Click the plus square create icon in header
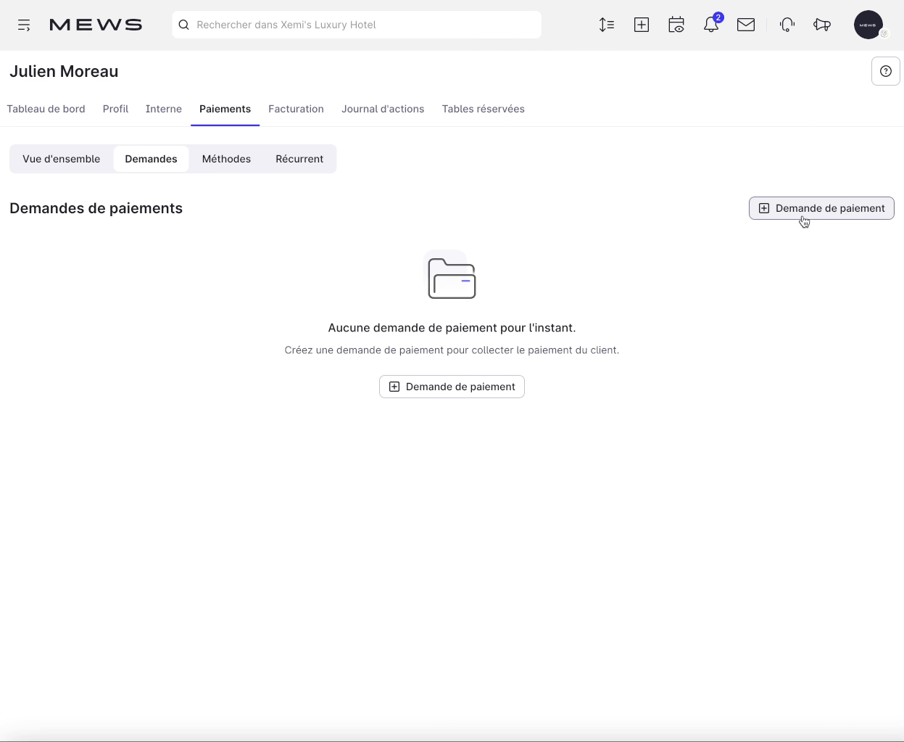This screenshot has width=904, height=742. point(642,25)
